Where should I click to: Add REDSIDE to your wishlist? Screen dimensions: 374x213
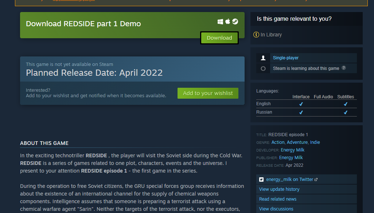(208, 93)
